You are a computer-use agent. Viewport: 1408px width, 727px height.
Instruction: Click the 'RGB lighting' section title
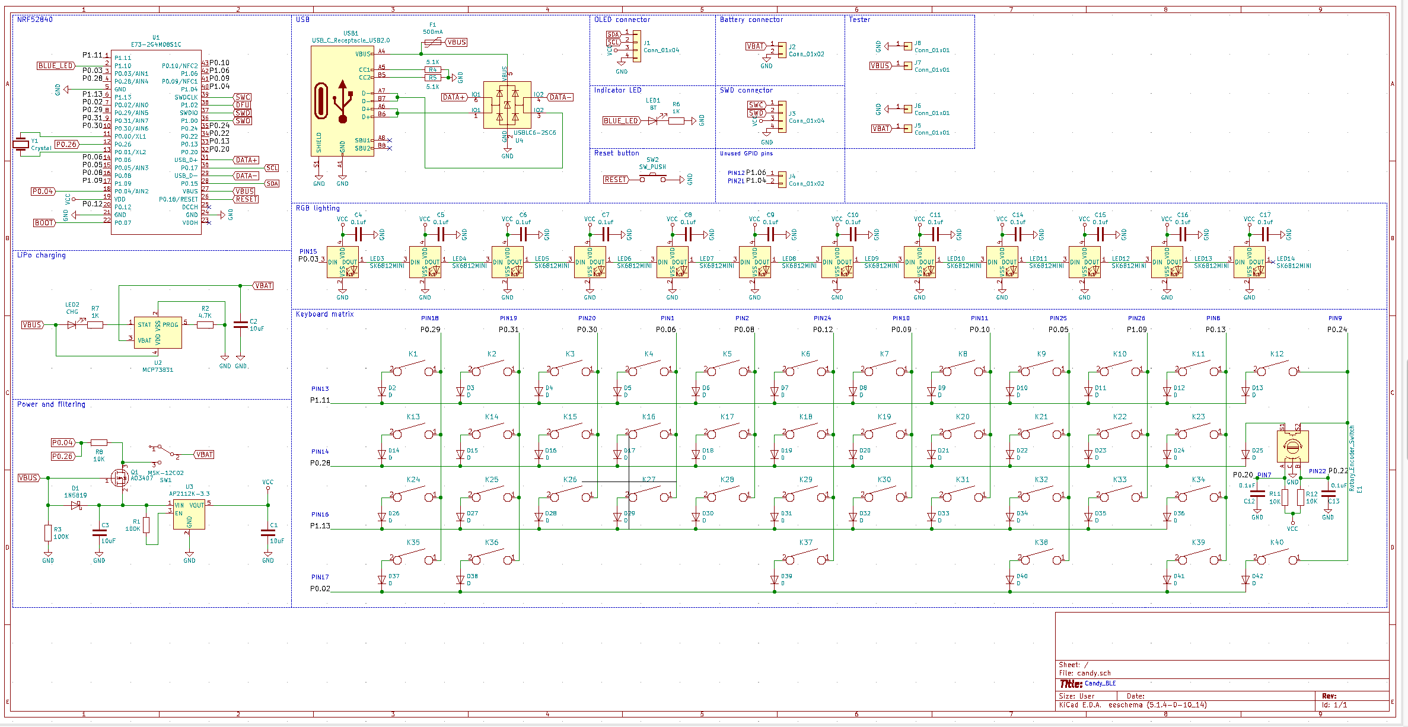[x=318, y=208]
